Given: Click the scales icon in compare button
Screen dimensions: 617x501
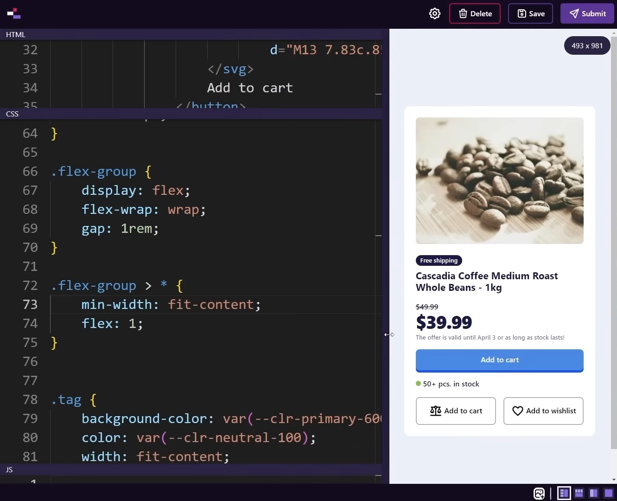Looking at the screenshot, I should click(436, 411).
